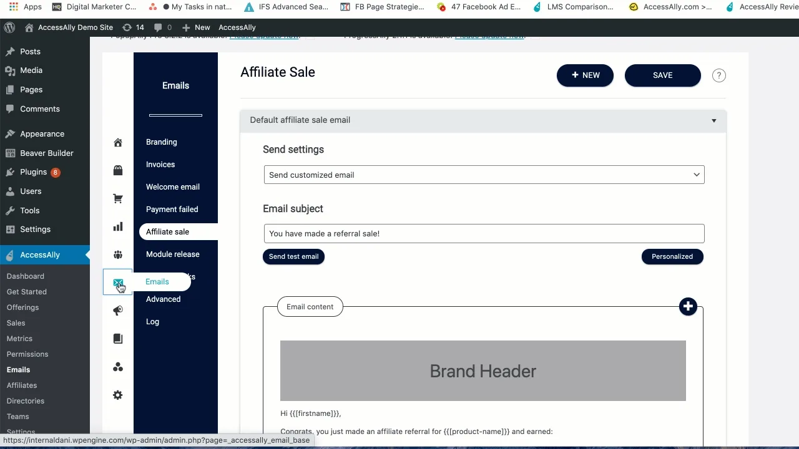Open the Module release menu entry
This screenshot has width=799, height=449.
(172, 254)
